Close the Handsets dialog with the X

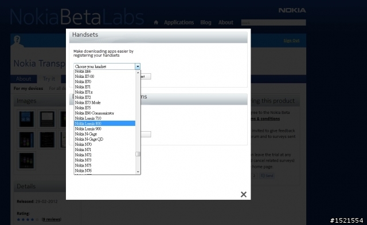tap(243, 194)
